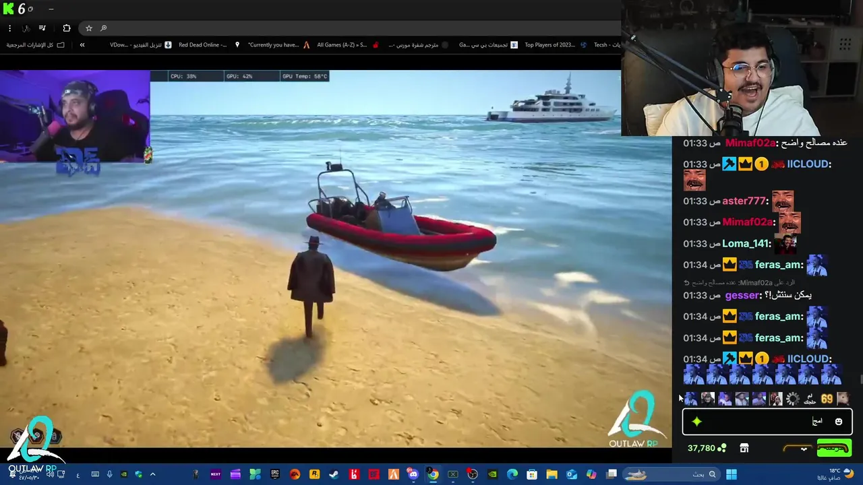Open Microsoft Edge from the taskbar

pyautogui.click(x=512, y=474)
